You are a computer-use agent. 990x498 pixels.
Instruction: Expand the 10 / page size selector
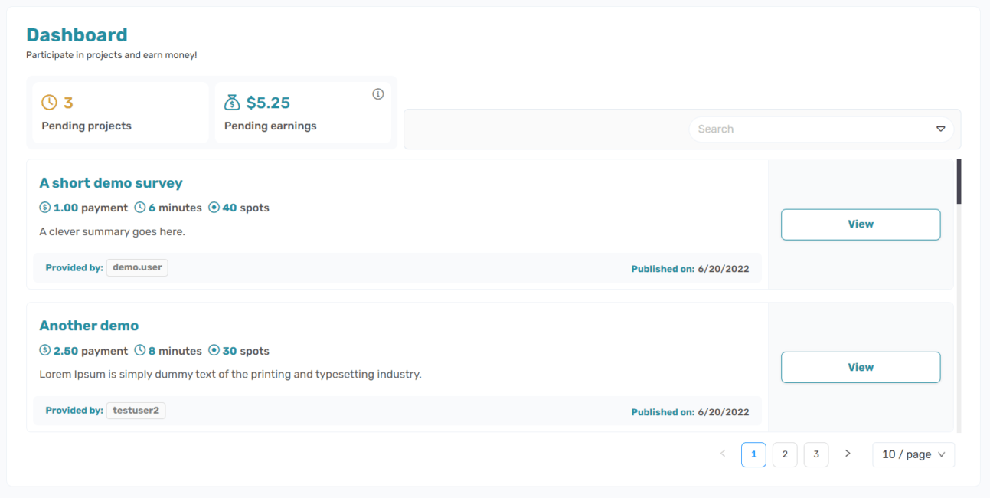pos(913,454)
